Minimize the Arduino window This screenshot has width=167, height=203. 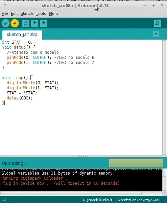[x=146, y=6]
